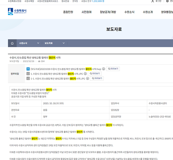Click the hwp file type icon
173x160 pixels.
(28, 69)
